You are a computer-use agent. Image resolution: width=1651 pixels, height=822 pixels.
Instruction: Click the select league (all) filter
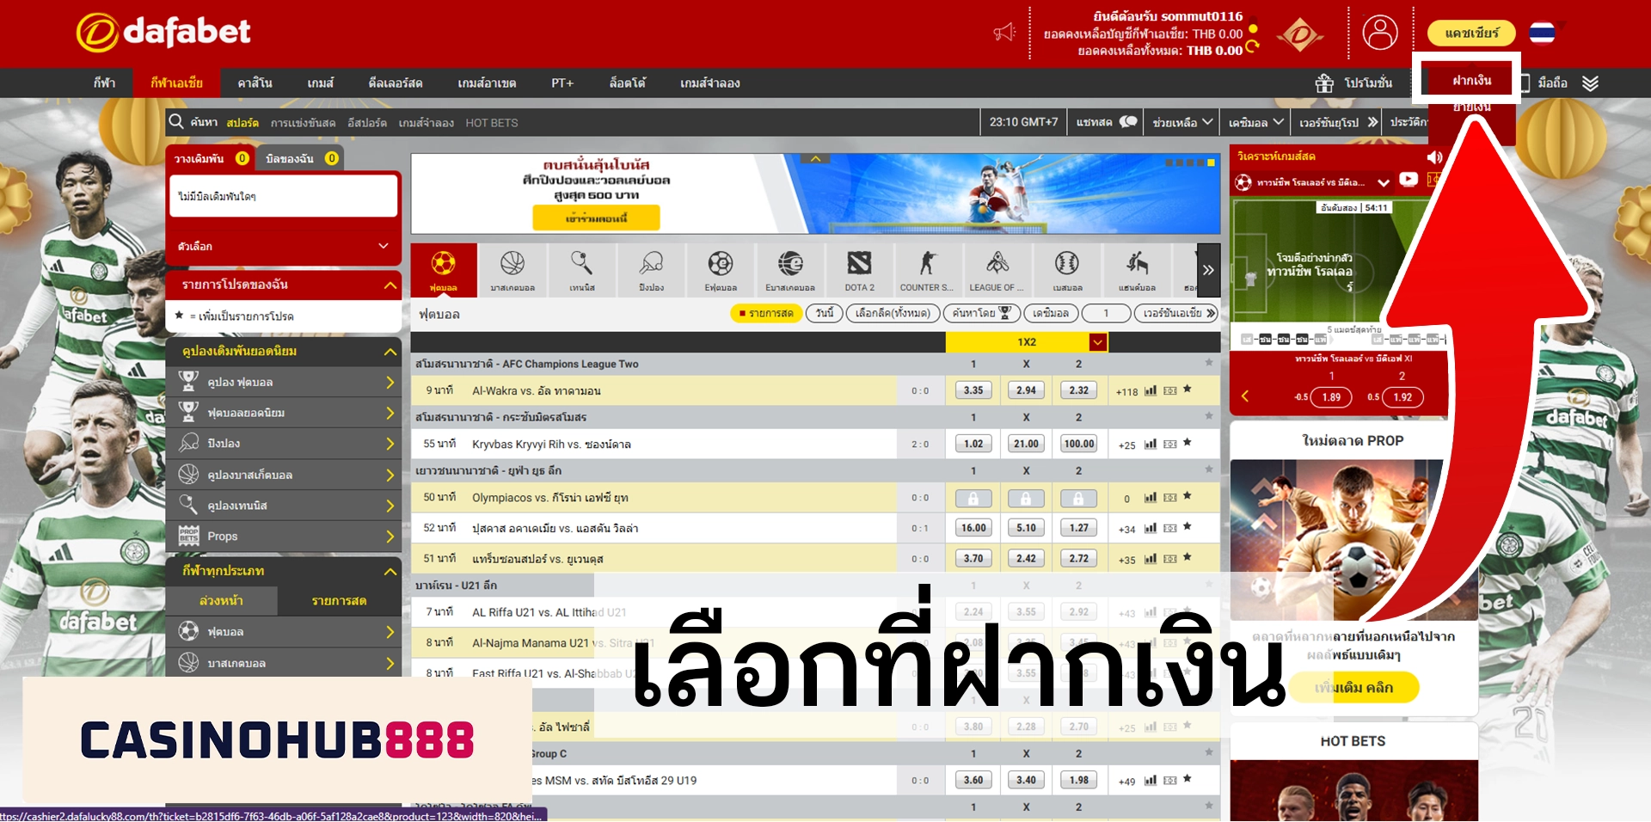[x=893, y=313]
